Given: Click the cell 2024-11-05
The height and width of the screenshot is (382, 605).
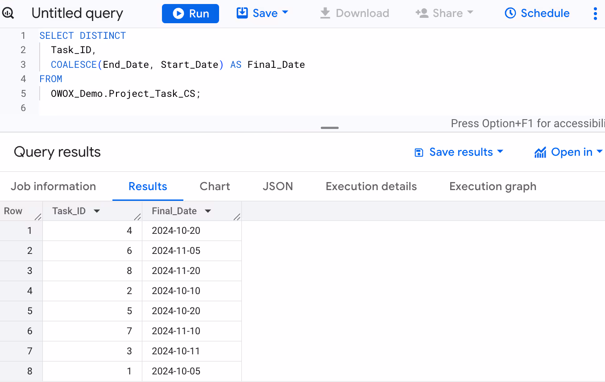Looking at the screenshot, I should point(192,251).
